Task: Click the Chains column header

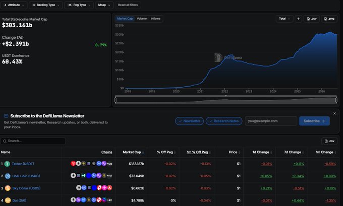Action: point(107,152)
